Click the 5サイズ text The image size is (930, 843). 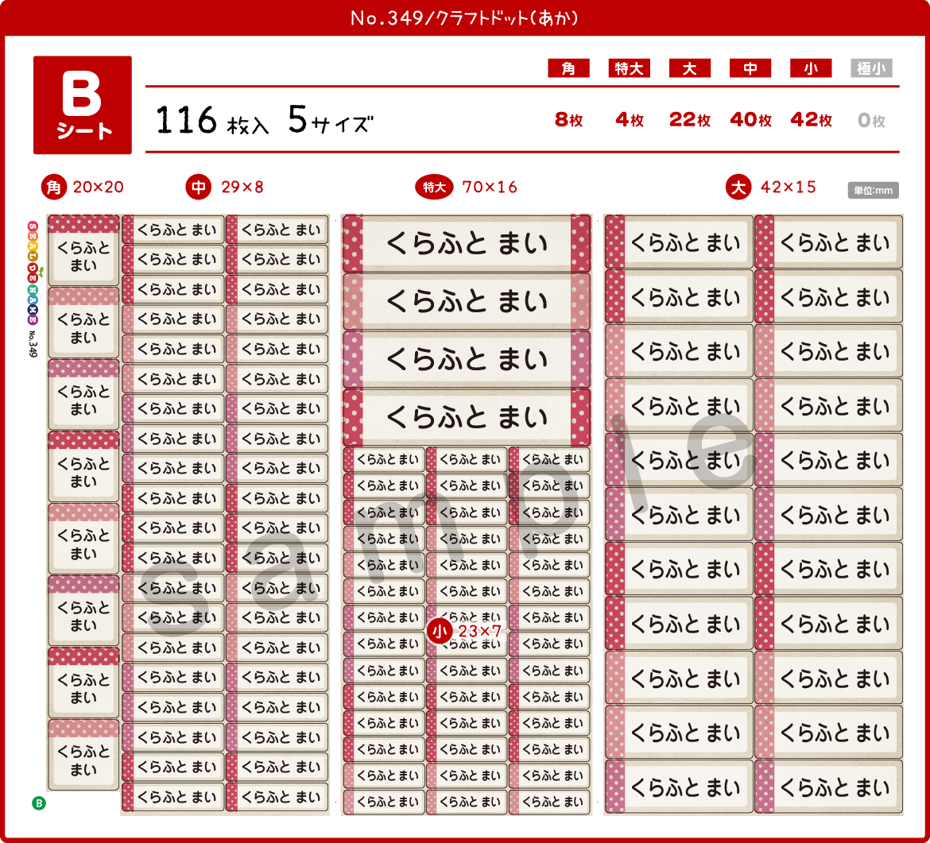tap(331, 120)
